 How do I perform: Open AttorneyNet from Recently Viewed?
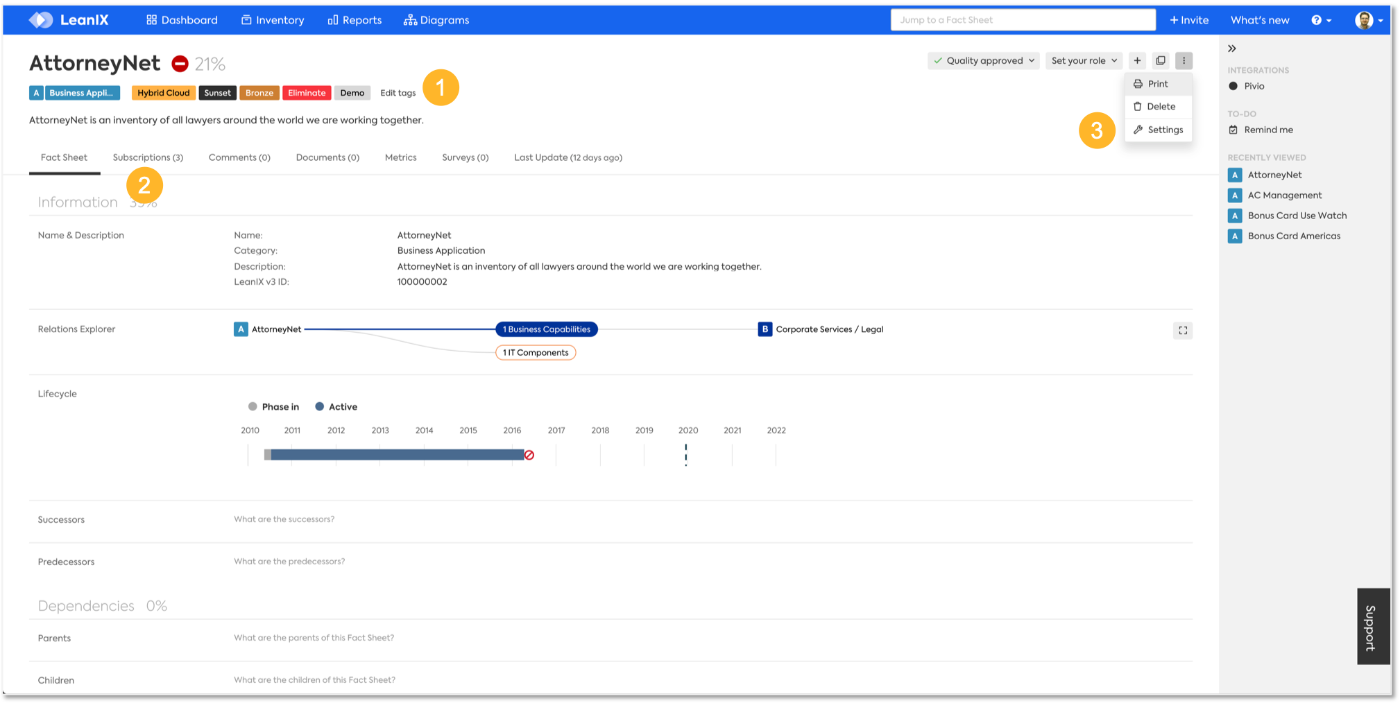point(1275,175)
